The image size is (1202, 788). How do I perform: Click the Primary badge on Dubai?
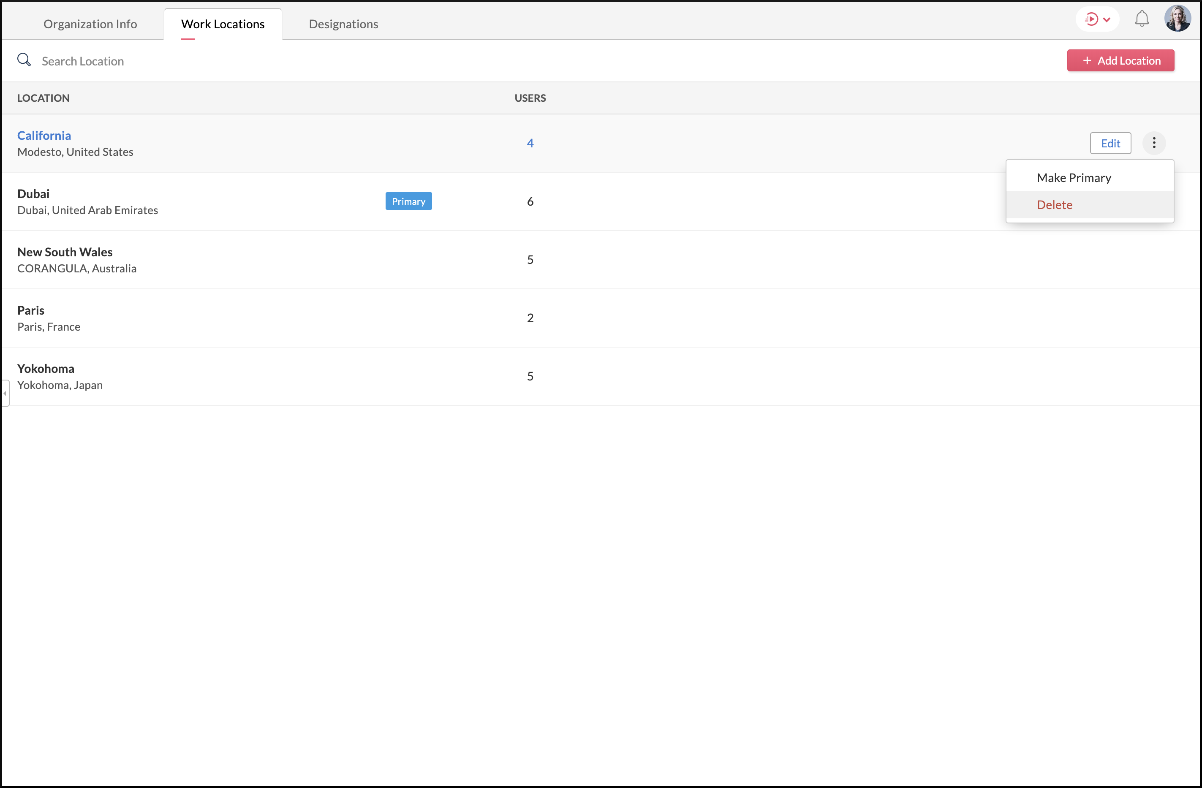[x=408, y=201]
